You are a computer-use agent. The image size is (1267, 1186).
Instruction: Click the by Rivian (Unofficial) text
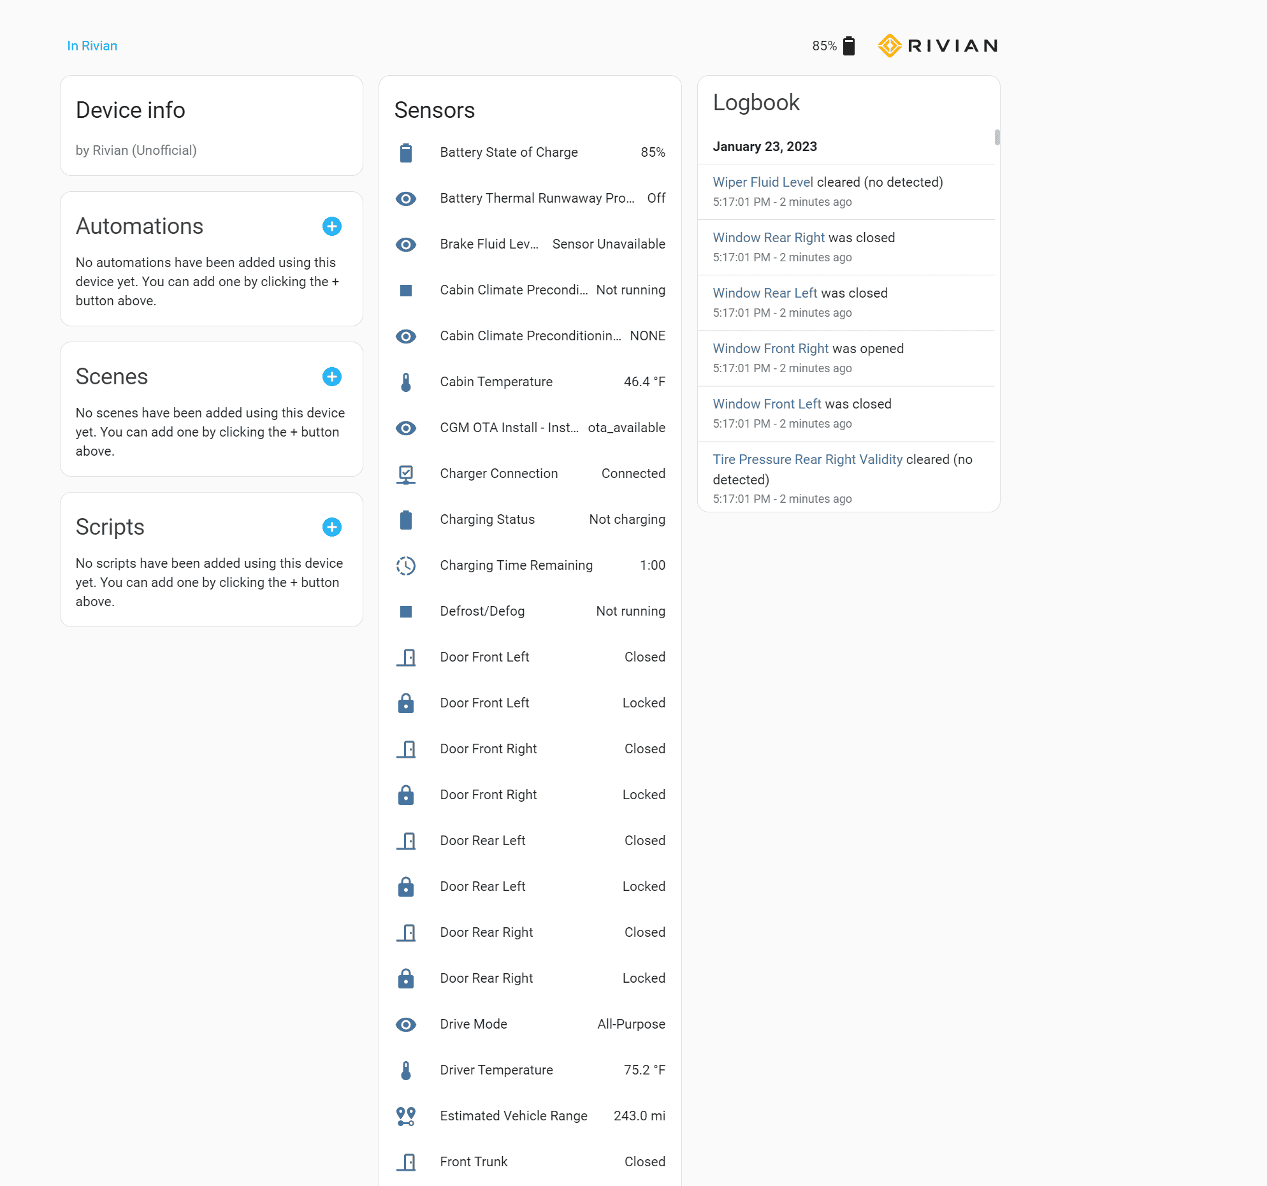136,150
